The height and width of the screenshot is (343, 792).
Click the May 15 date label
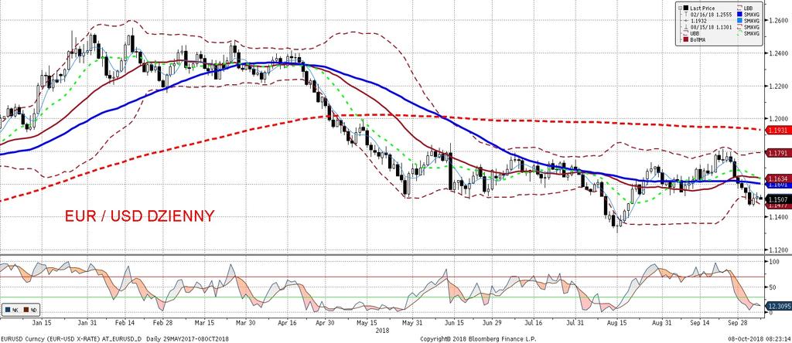click(367, 322)
